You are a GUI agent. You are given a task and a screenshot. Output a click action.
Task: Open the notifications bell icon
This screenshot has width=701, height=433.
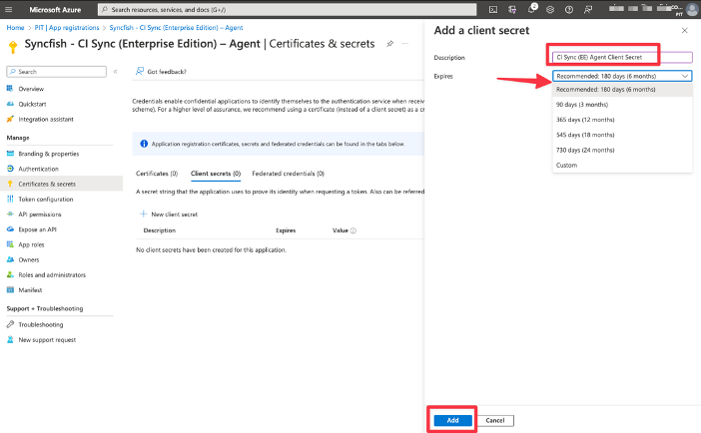click(531, 9)
